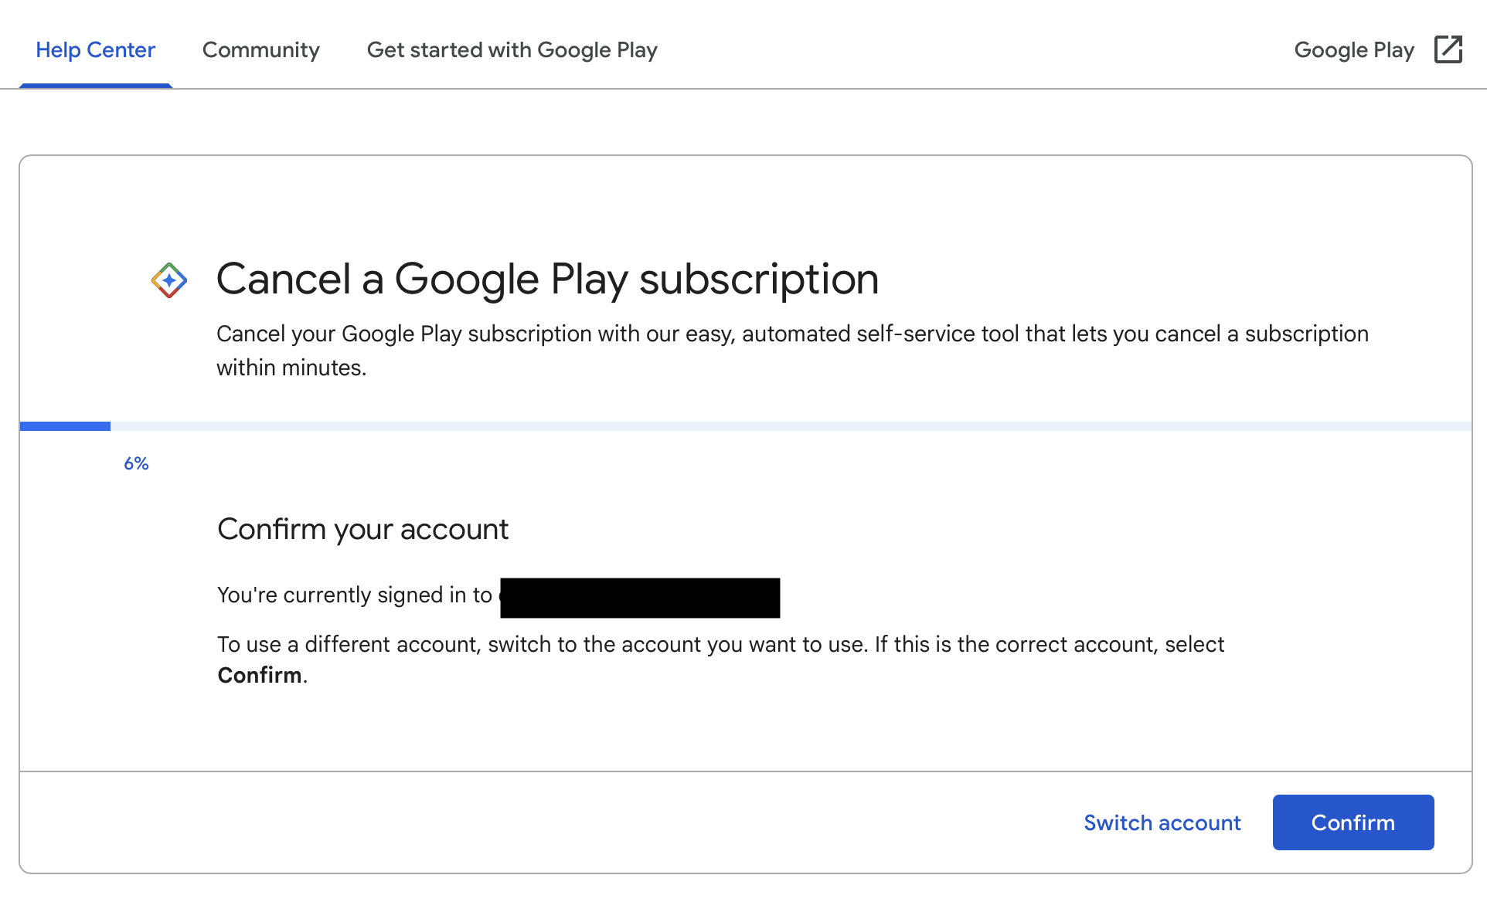Viewport: 1487px width, 902px height.
Task: Click the blue underline beneath Help Center
Action: [x=95, y=86]
